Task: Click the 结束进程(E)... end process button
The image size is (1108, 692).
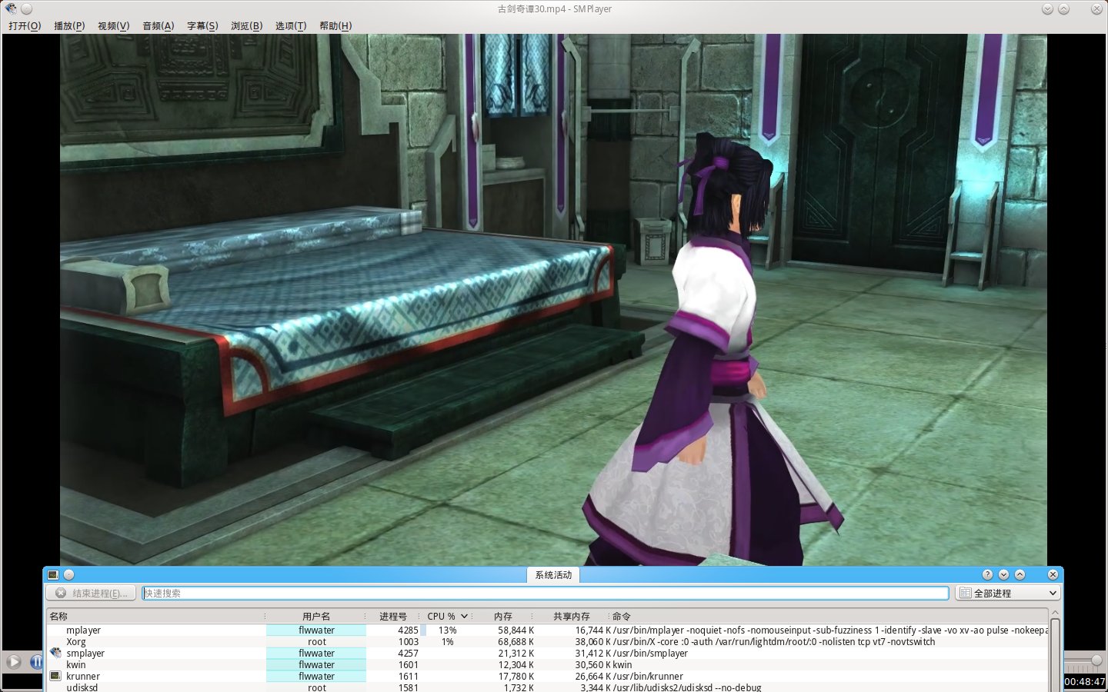Action: click(92, 593)
